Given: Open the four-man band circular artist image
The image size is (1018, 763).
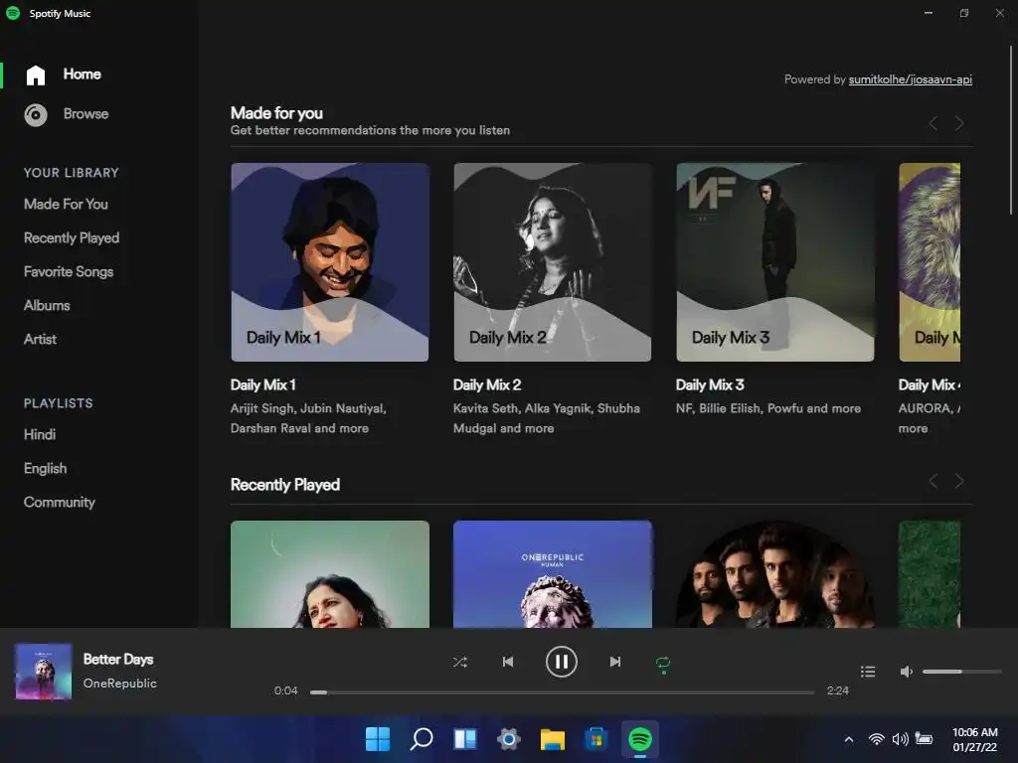Looking at the screenshot, I should click(x=775, y=574).
